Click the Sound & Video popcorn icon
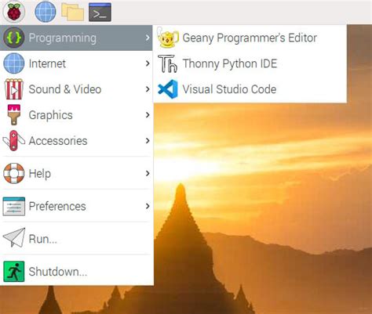 click(x=14, y=89)
